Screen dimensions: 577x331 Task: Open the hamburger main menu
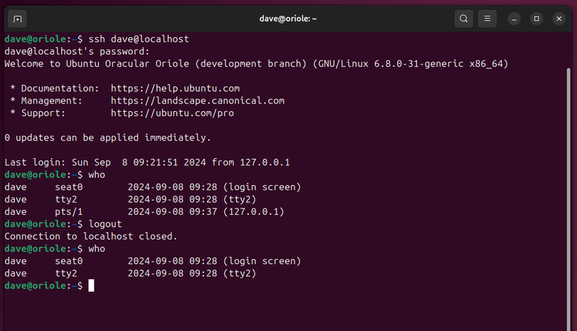[x=487, y=18]
